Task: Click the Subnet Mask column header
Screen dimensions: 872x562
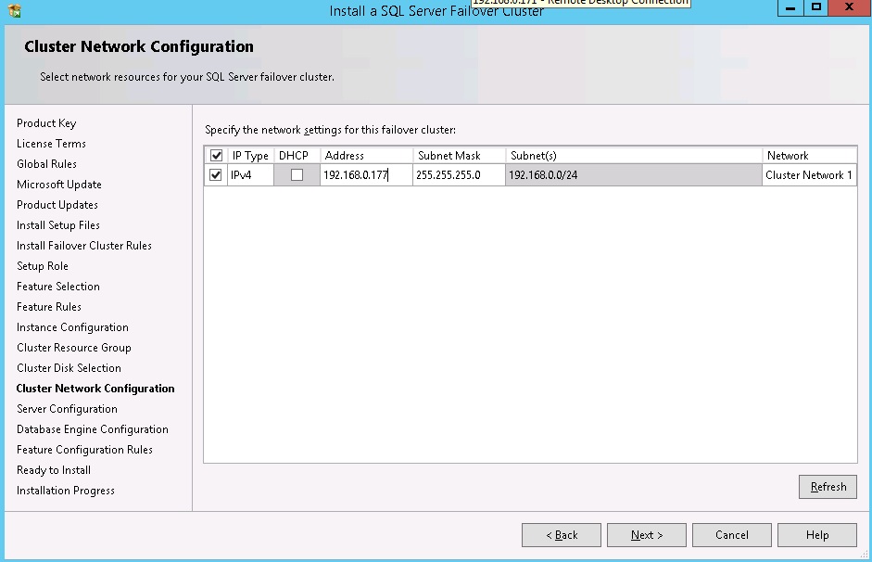Action: click(x=460, y=155)
